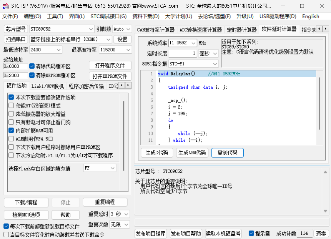Click code start address 0x0000 field
The image size is (331, 239).
tap(15, 66)
